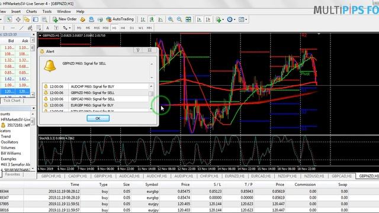This screenshot has height=213, width=379.
Task: Click alert list scroll-up arrow
Action: [x=151, y=86]
